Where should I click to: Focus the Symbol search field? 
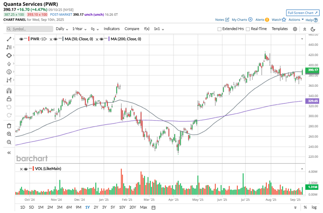click(x=29, y=29)
